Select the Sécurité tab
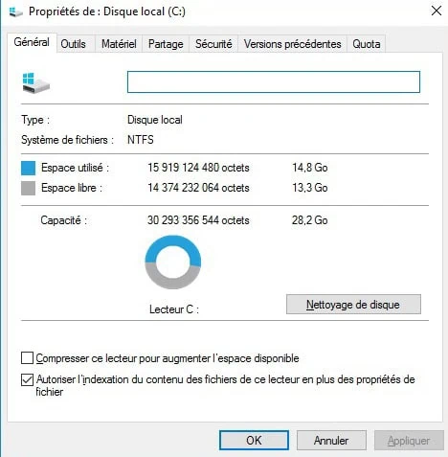The width and height of the screenshot is (448, 457). (213, 44)
